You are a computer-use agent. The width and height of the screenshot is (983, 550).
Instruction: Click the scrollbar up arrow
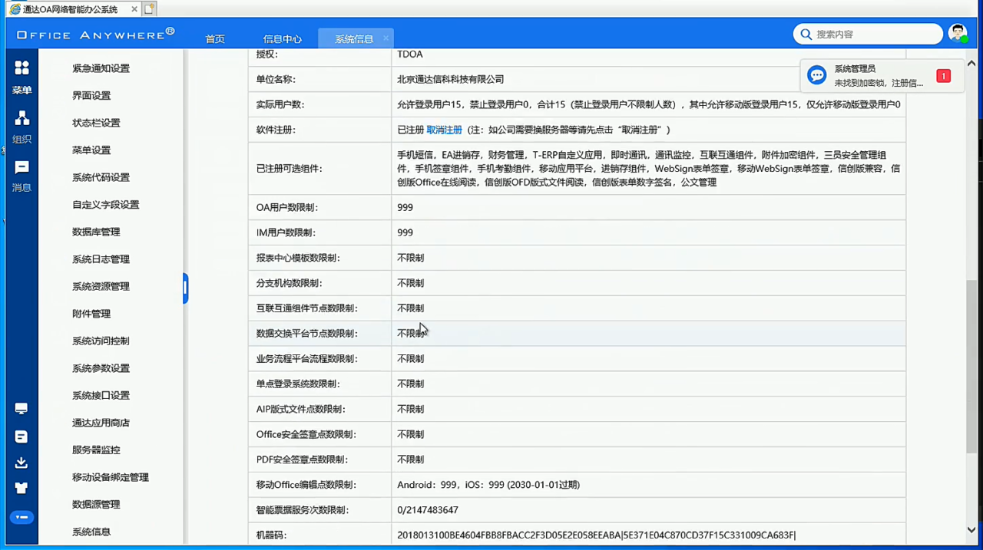click(x=971, y=64)
